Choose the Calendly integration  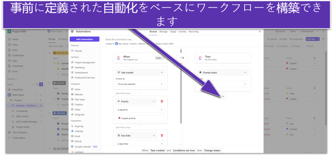point(77,131)
